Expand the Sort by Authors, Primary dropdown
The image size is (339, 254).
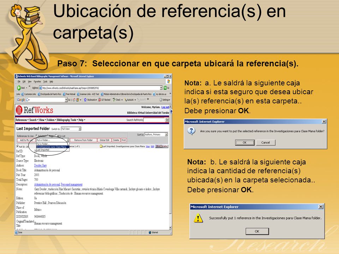[x=166, y=134]
